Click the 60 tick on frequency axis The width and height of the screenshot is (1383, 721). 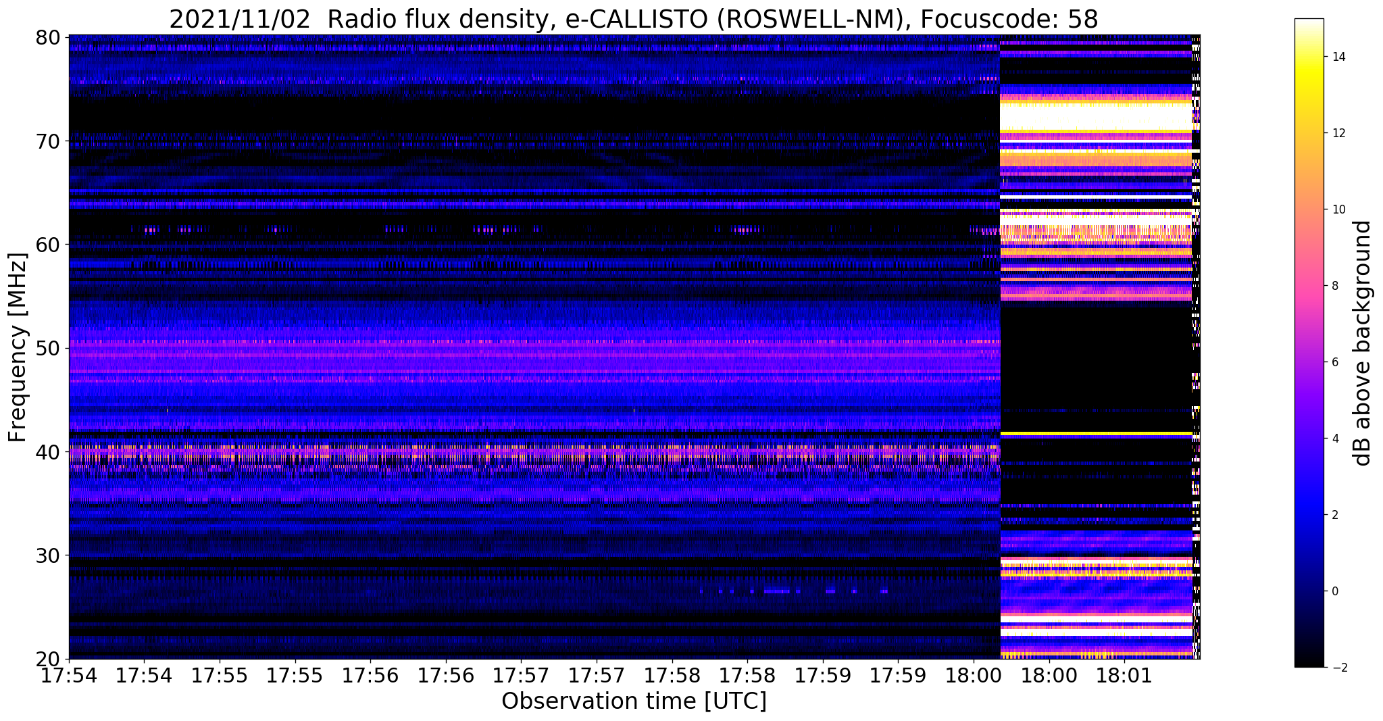click(47, 245)
